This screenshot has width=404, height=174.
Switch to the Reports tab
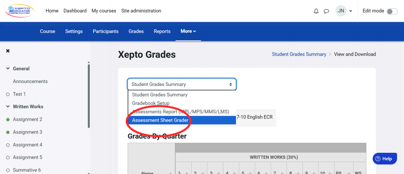pyautogui.click(x=162, y=31)
